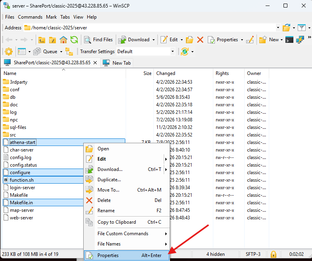Image resolution: width=312 pixels, height=261 pixels.
Task: Open the Address path dropdown
Action: (x=278, y=28)
